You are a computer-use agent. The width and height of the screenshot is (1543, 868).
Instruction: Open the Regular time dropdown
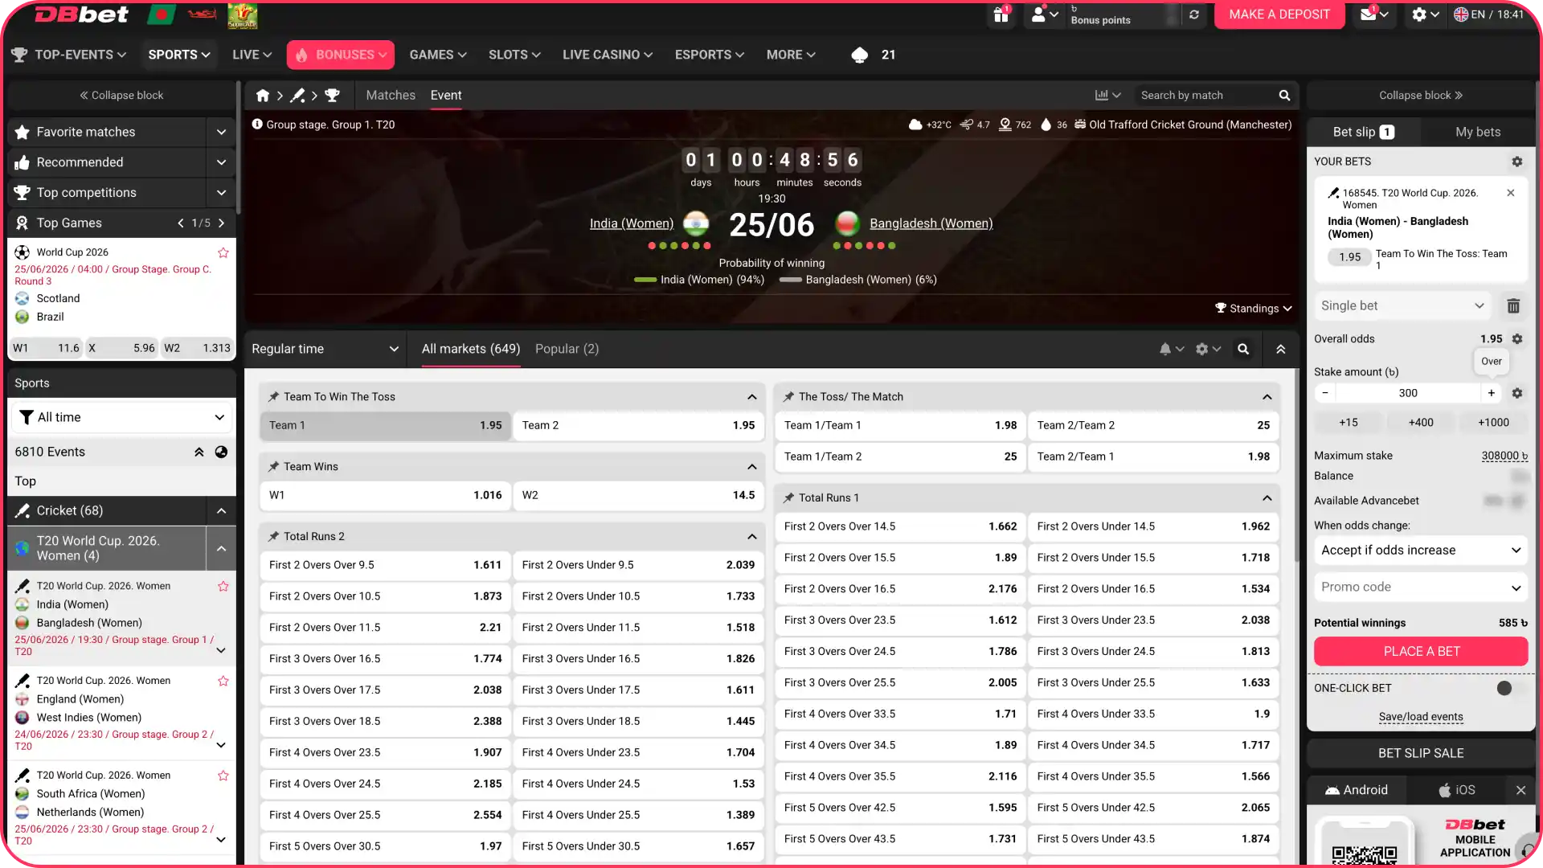(325, 350)
